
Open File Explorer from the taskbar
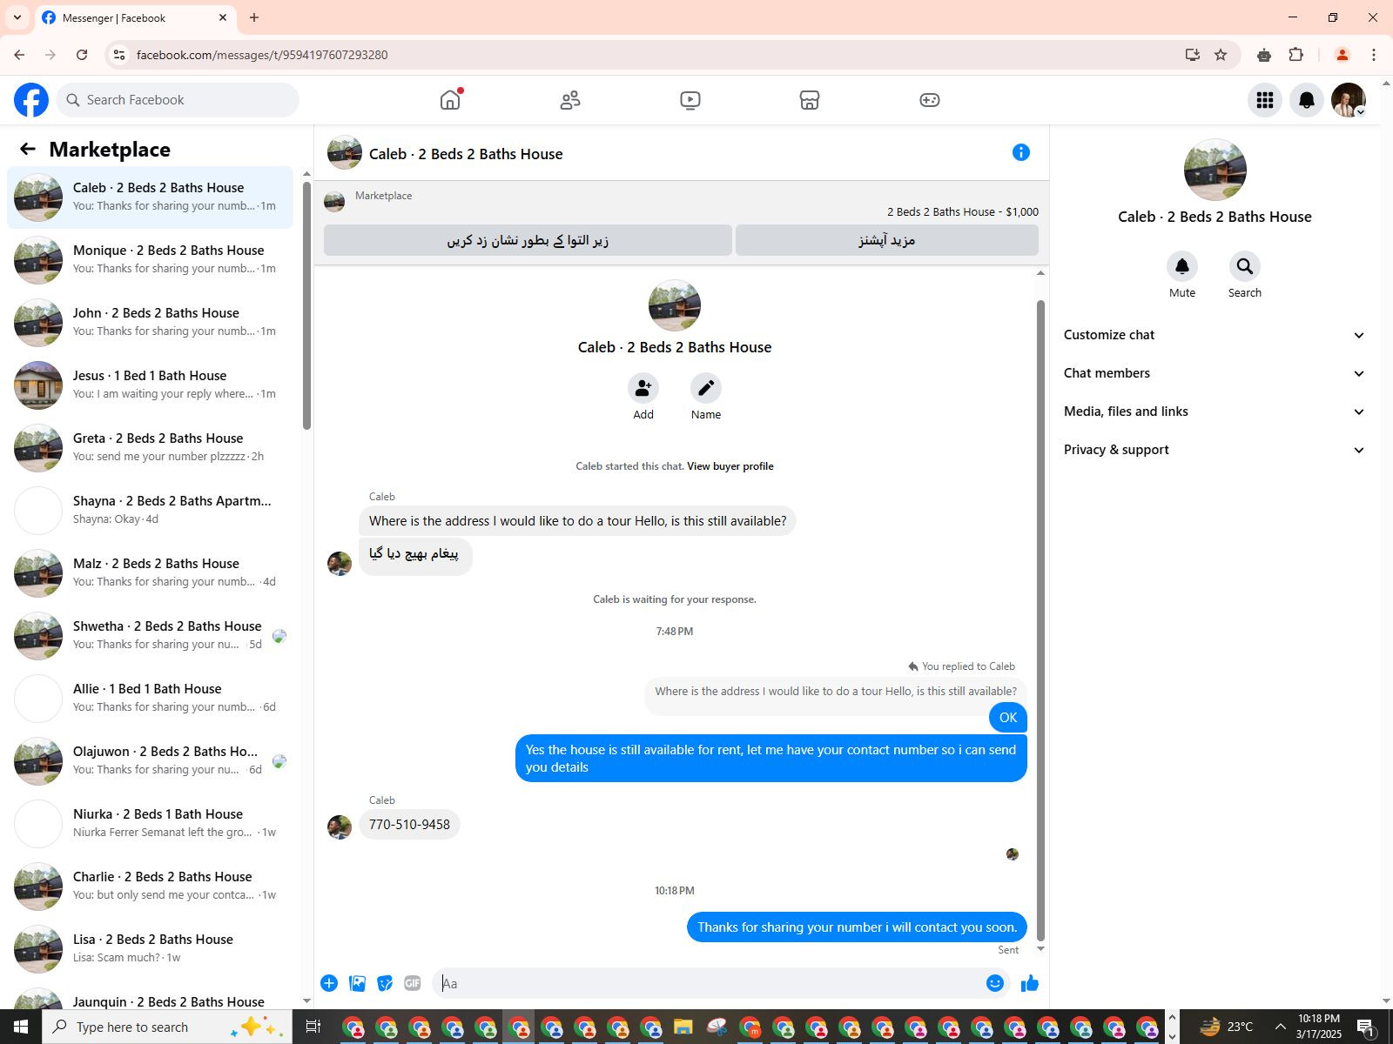(683, 1027)
